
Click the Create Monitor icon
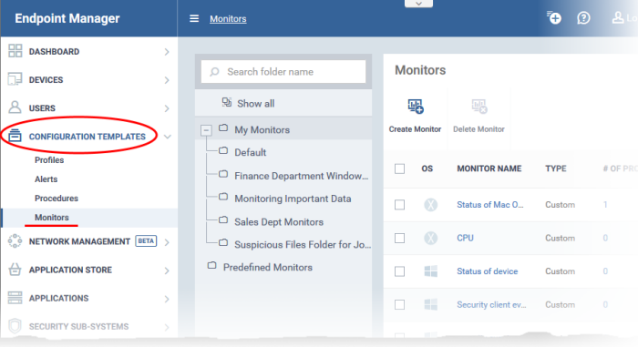[416, 107]
